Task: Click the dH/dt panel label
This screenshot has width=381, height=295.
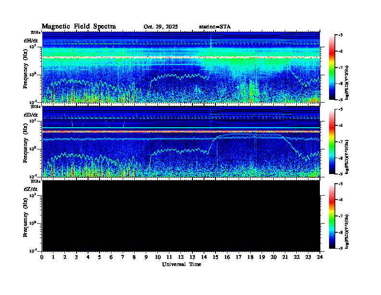Action: click(31, 40)
